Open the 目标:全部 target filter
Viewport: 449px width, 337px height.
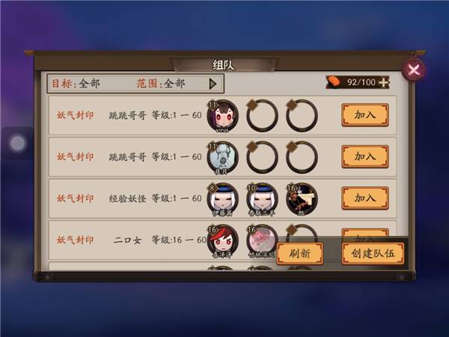coord(76,84)
